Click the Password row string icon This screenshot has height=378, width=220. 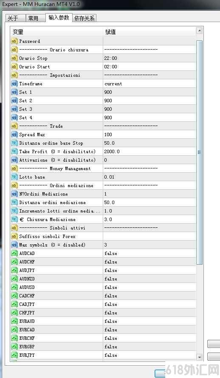point(14,41)
